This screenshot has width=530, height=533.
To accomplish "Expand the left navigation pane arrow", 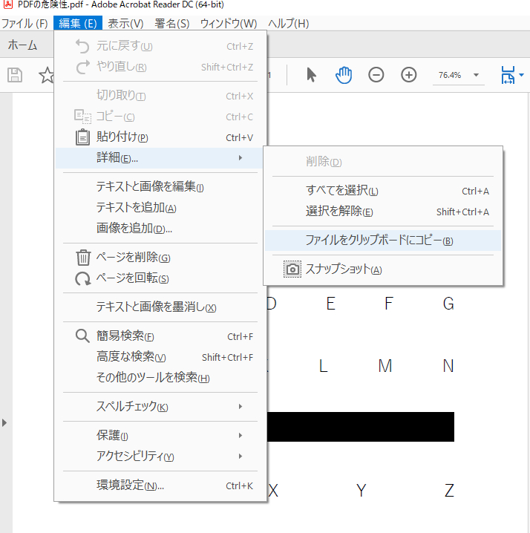I will click(x=5, y=422).
